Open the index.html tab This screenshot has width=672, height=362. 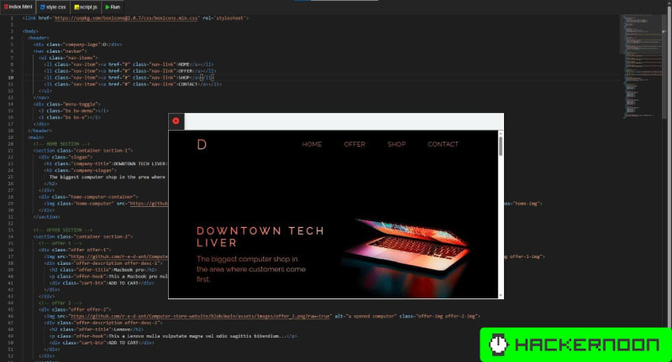[20, 6]
